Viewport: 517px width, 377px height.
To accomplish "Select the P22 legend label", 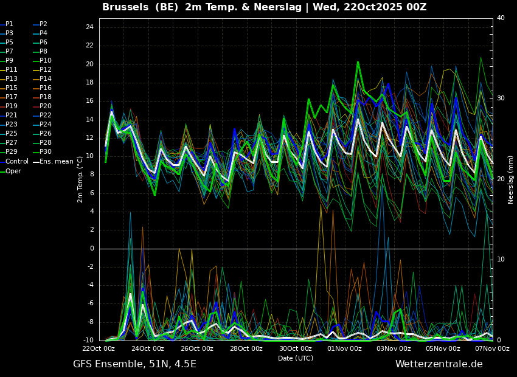I will coord(45,116).
